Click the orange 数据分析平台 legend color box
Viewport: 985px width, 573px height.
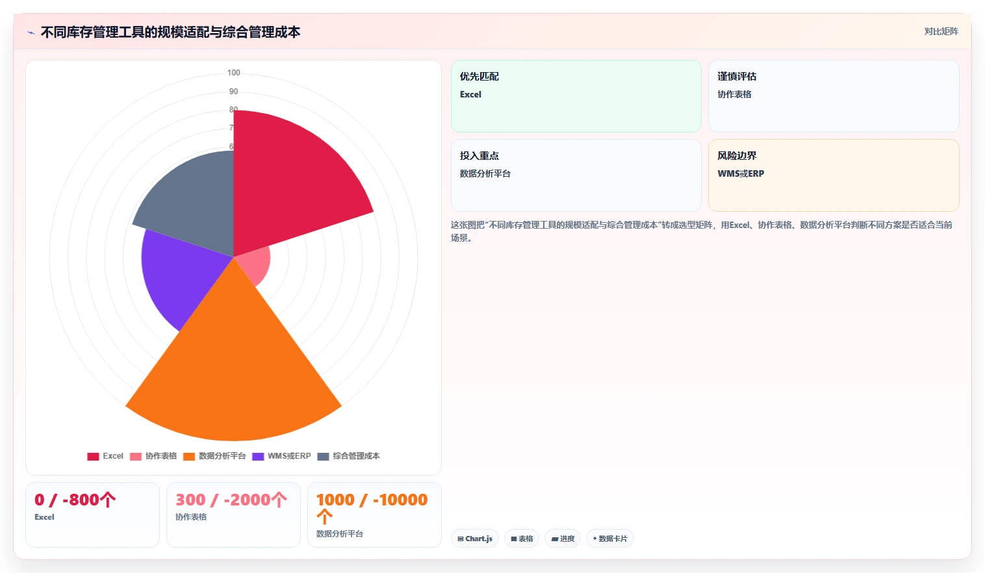(x=189, y=456)
